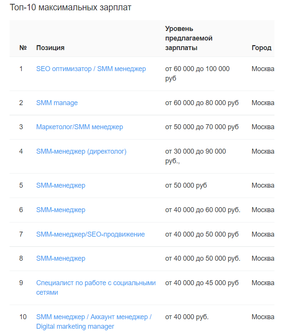Open SMM-менеджер (директолог) position link
This screenshot has width=284, height=336.
pos(81,151)
